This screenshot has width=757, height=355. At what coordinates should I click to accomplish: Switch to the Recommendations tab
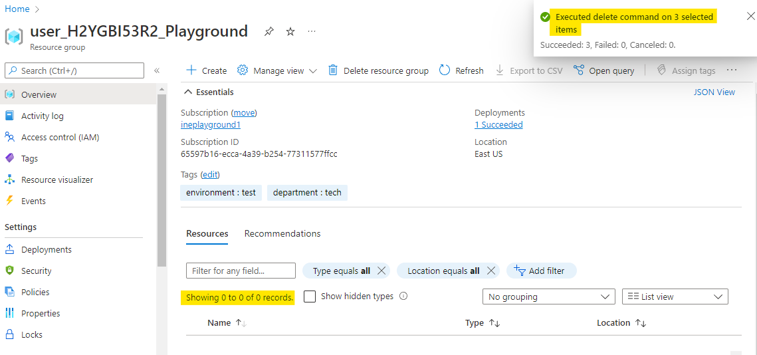282,233
